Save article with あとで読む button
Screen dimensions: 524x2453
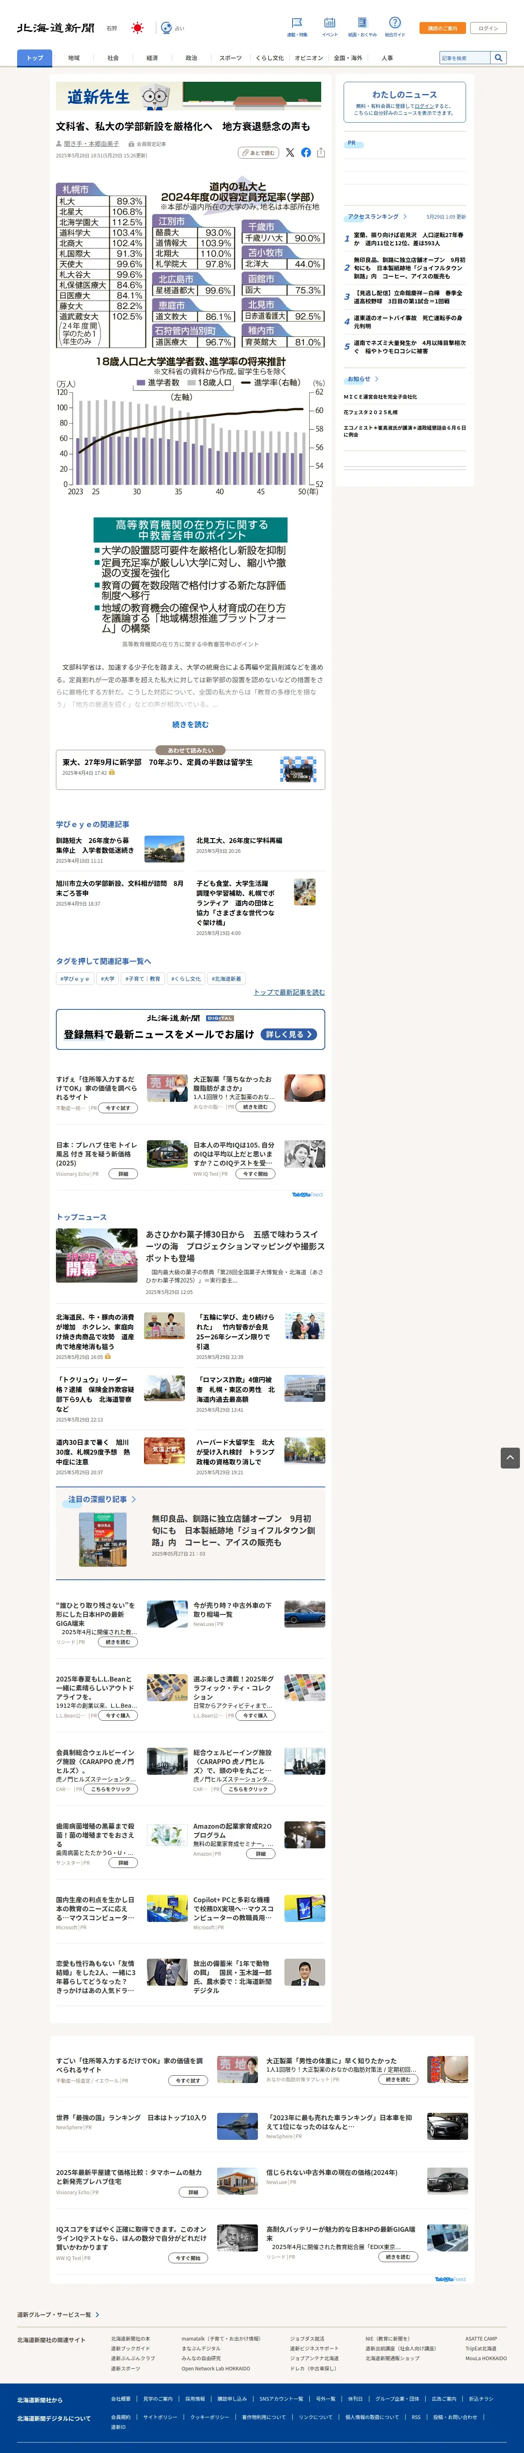[258, 152]
